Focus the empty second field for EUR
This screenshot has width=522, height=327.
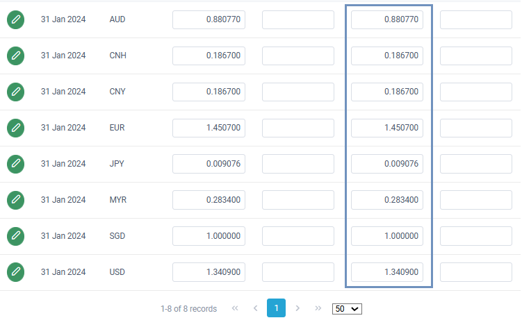tap(297, 128)
